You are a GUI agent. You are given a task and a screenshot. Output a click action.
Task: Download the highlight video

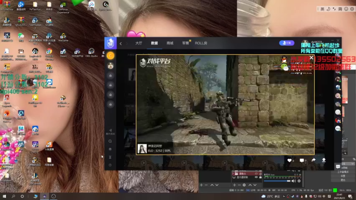(x=324, y=160)
